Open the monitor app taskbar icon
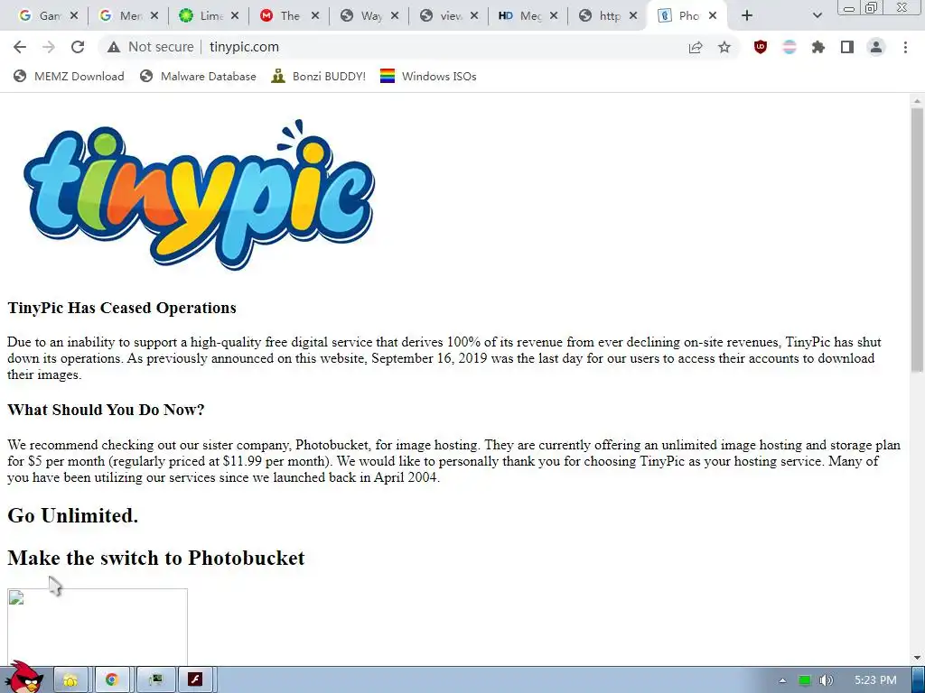The height and width of the screenshot is (693, 925). coord(155,680)
